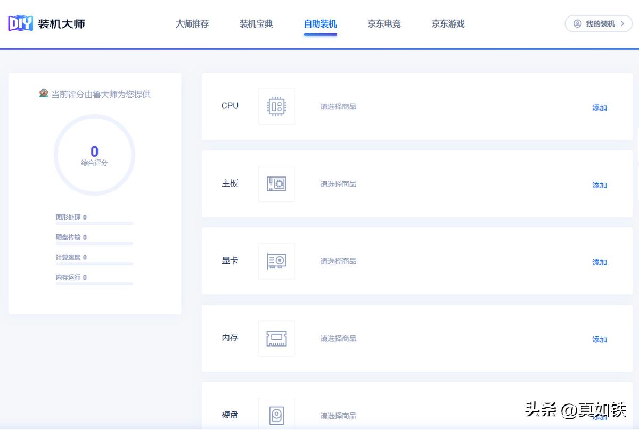Click 添加 next to the CPU row
The width and height of the screenshot is (639, 430).
pos(599,107)
